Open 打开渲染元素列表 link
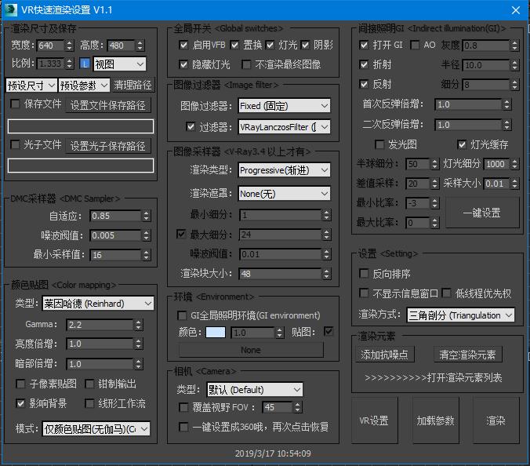530x466 pixels. pos(434,377)
